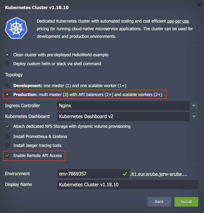Image resolution: width=204 pixels, height=213 pixels.
Task: Click the green validation checkmark in Environment field
Action: coord(125,174)
